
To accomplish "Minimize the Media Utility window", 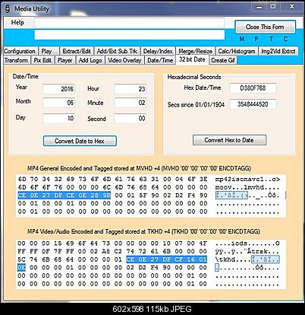I will [259, 7].
